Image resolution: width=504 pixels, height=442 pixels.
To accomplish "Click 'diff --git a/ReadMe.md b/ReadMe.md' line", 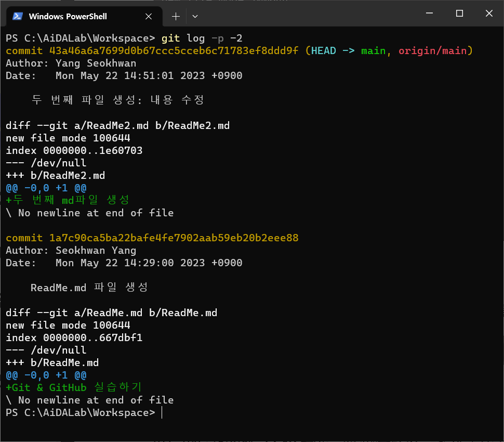I will tap(112, 313).
